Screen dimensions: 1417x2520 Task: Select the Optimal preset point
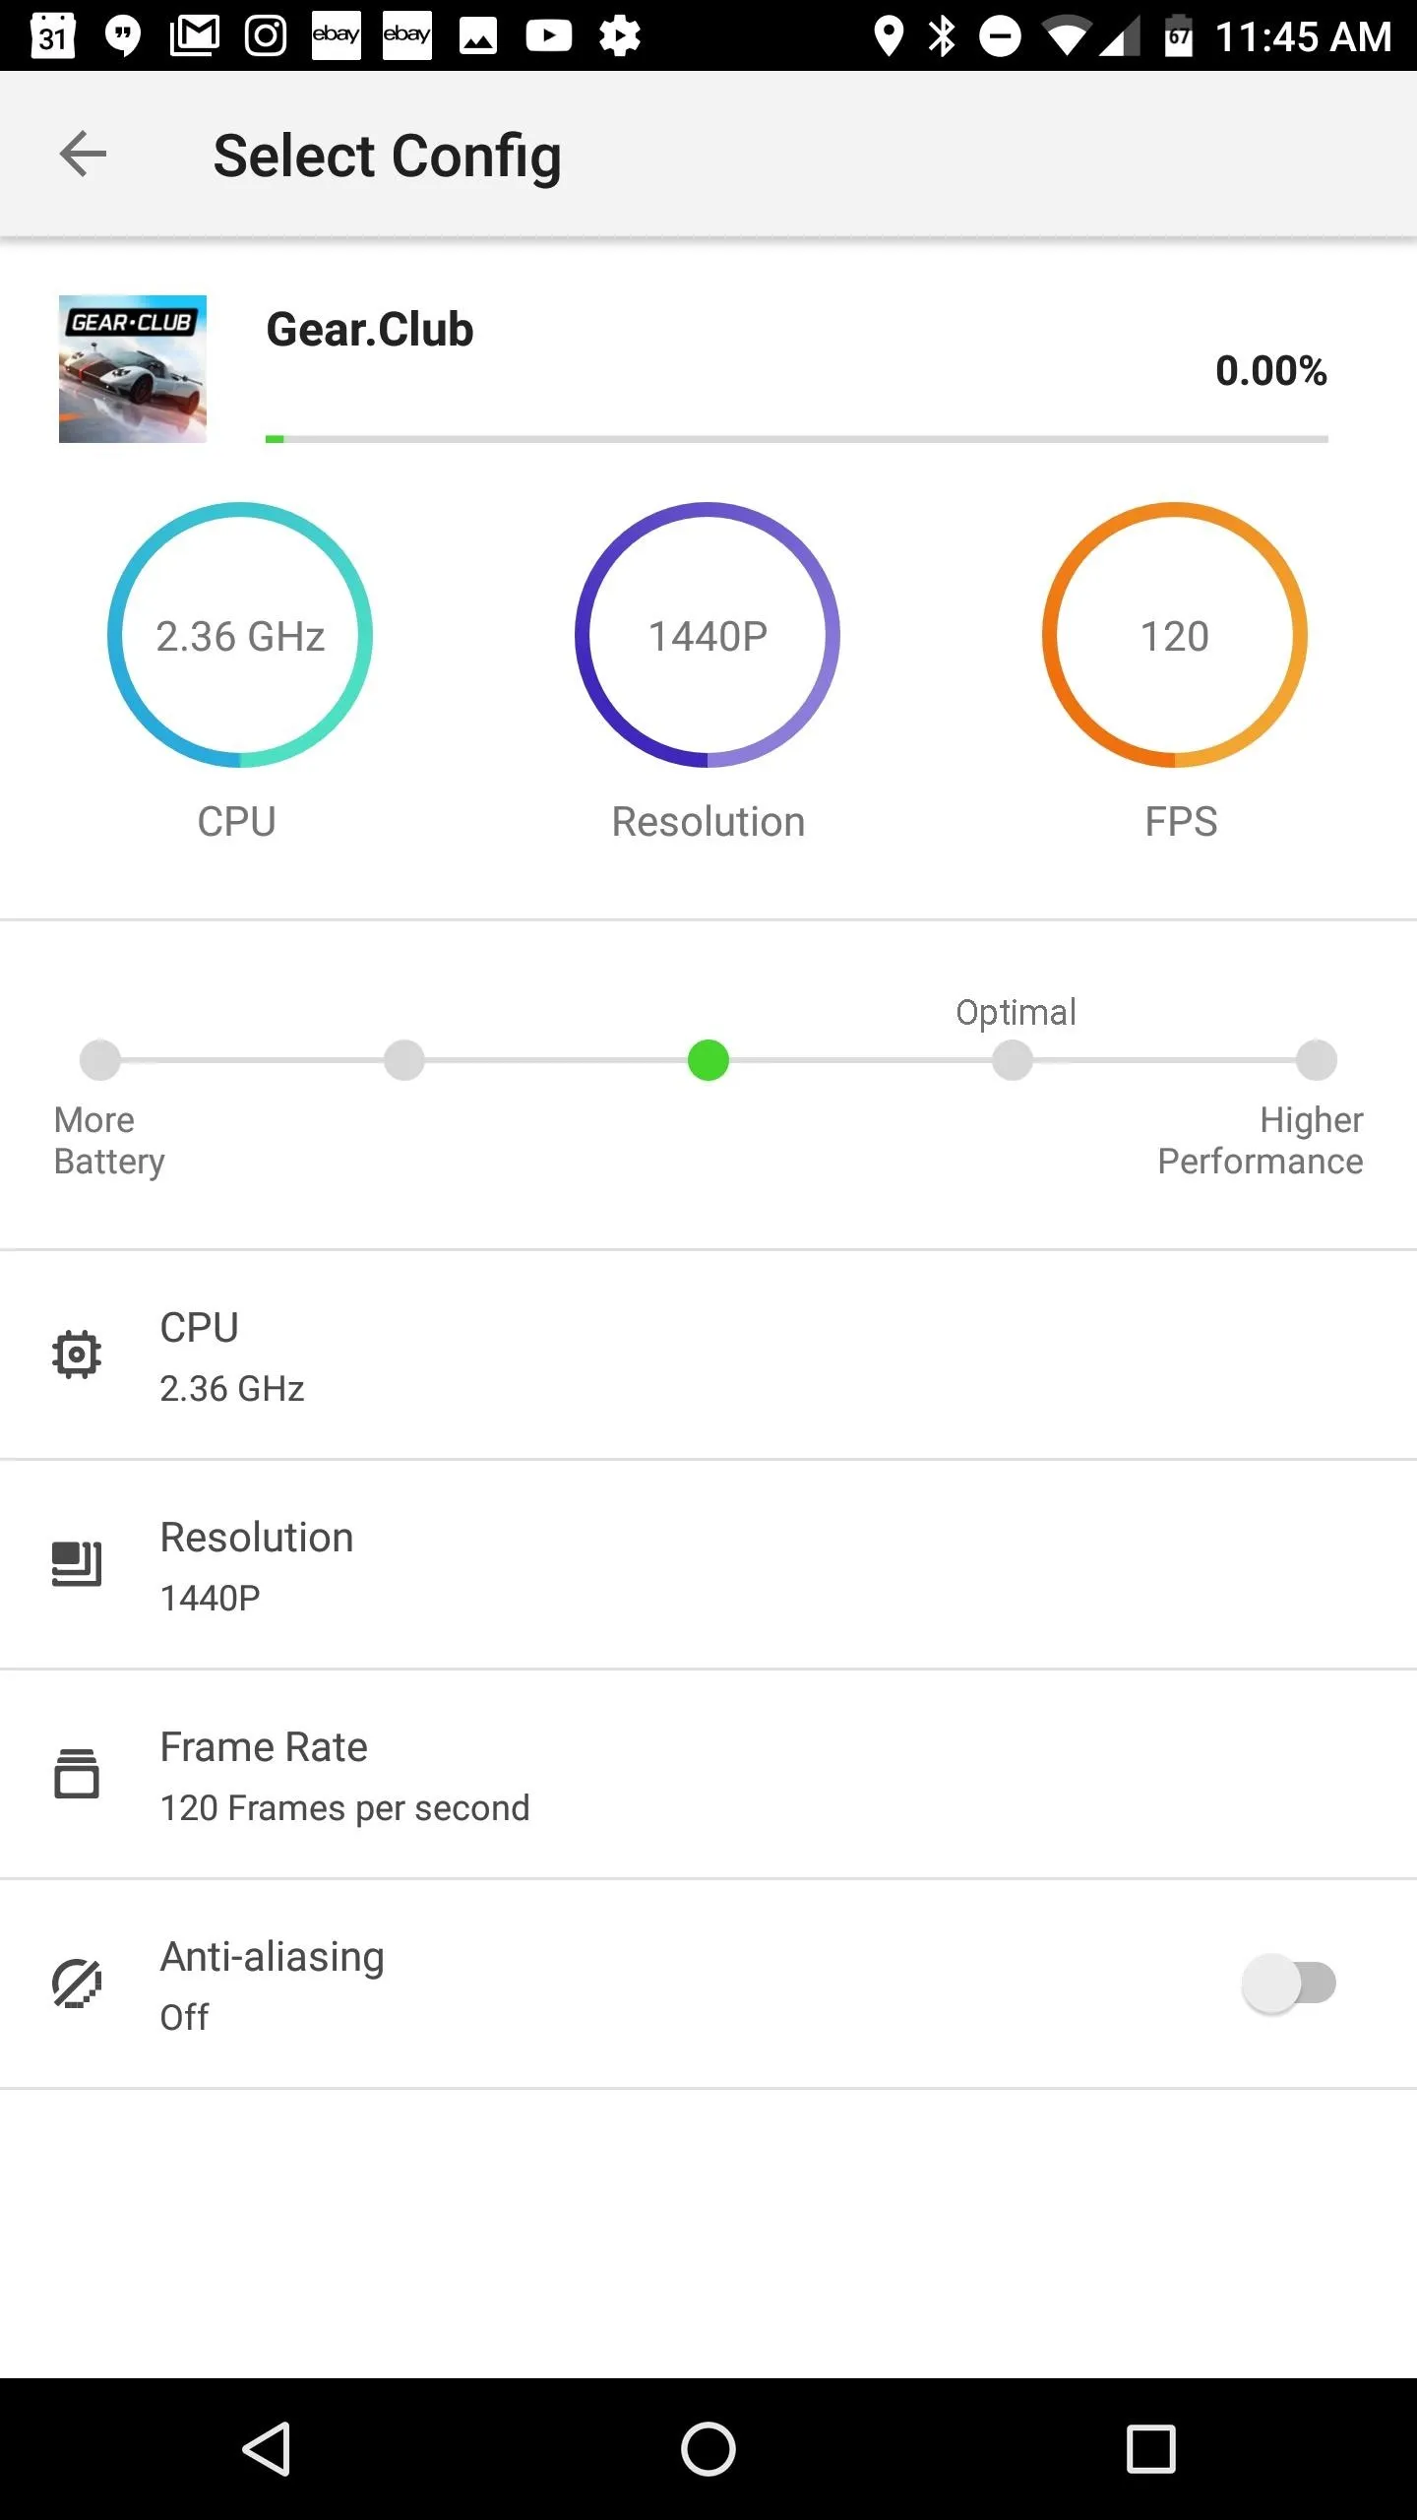tap(1013, 1060)
